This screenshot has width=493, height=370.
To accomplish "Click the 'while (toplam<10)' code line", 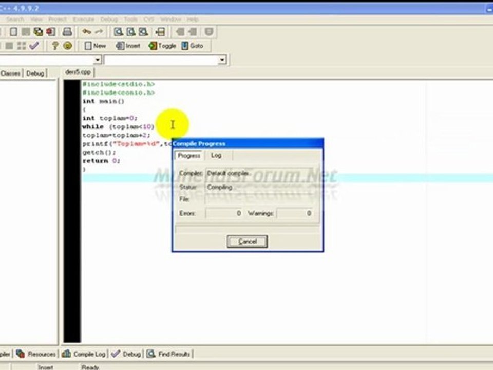I will coord(118,127).
